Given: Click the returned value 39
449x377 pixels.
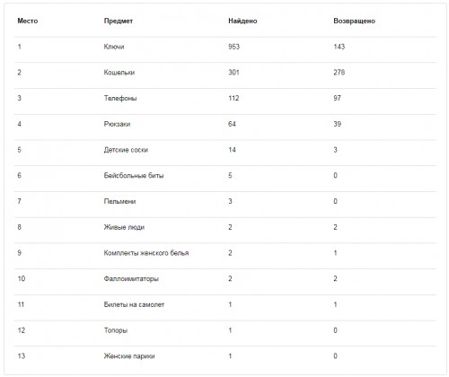Looking at the screenshot, I should [338, 124].
